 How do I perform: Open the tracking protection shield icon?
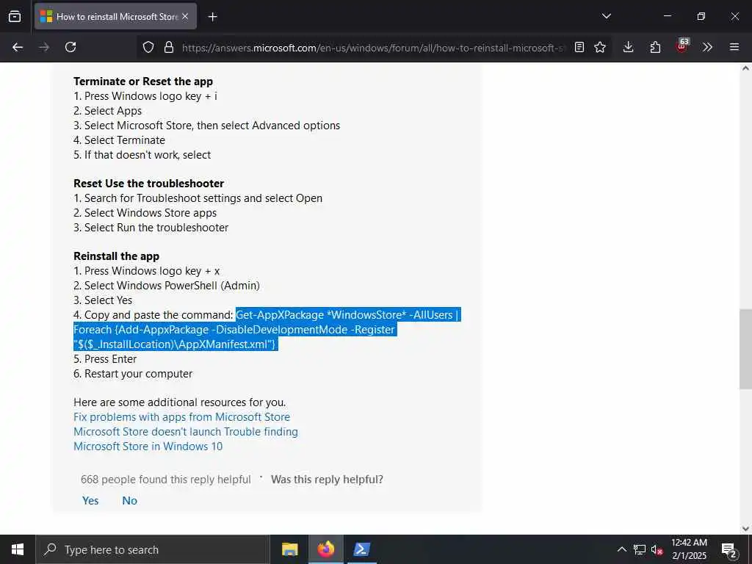pos(148,47)
